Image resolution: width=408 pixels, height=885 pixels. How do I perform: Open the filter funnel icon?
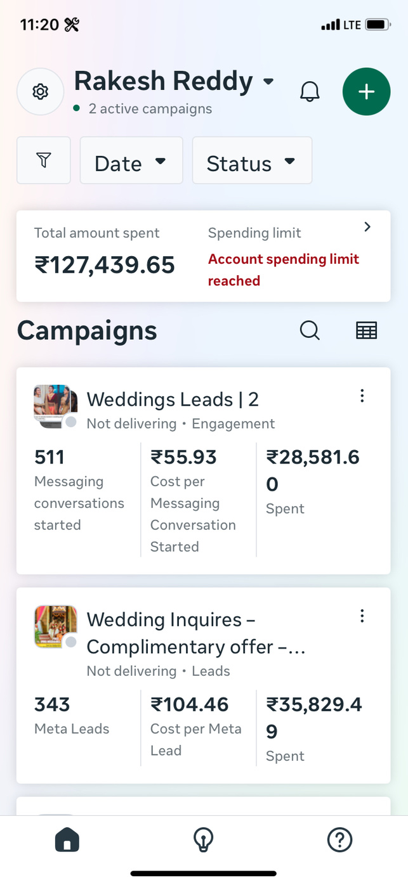[43, 160]
